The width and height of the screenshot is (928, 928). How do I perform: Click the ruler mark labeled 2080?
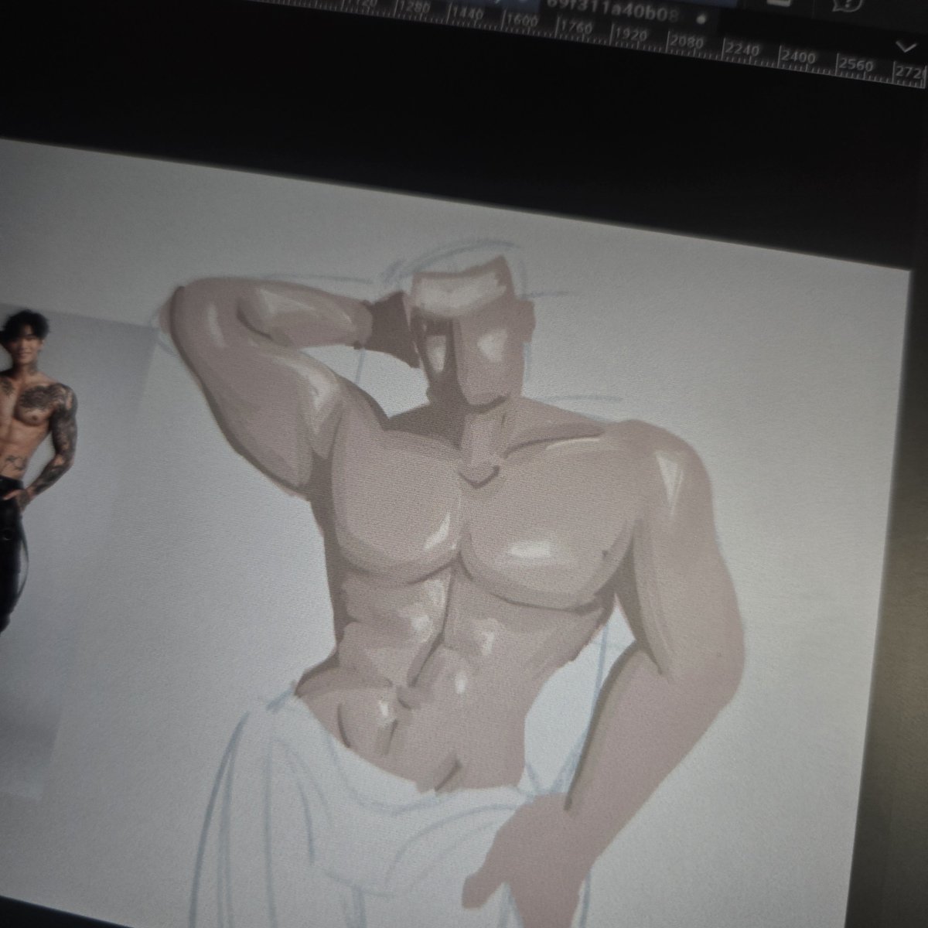(x=685, y=43)
